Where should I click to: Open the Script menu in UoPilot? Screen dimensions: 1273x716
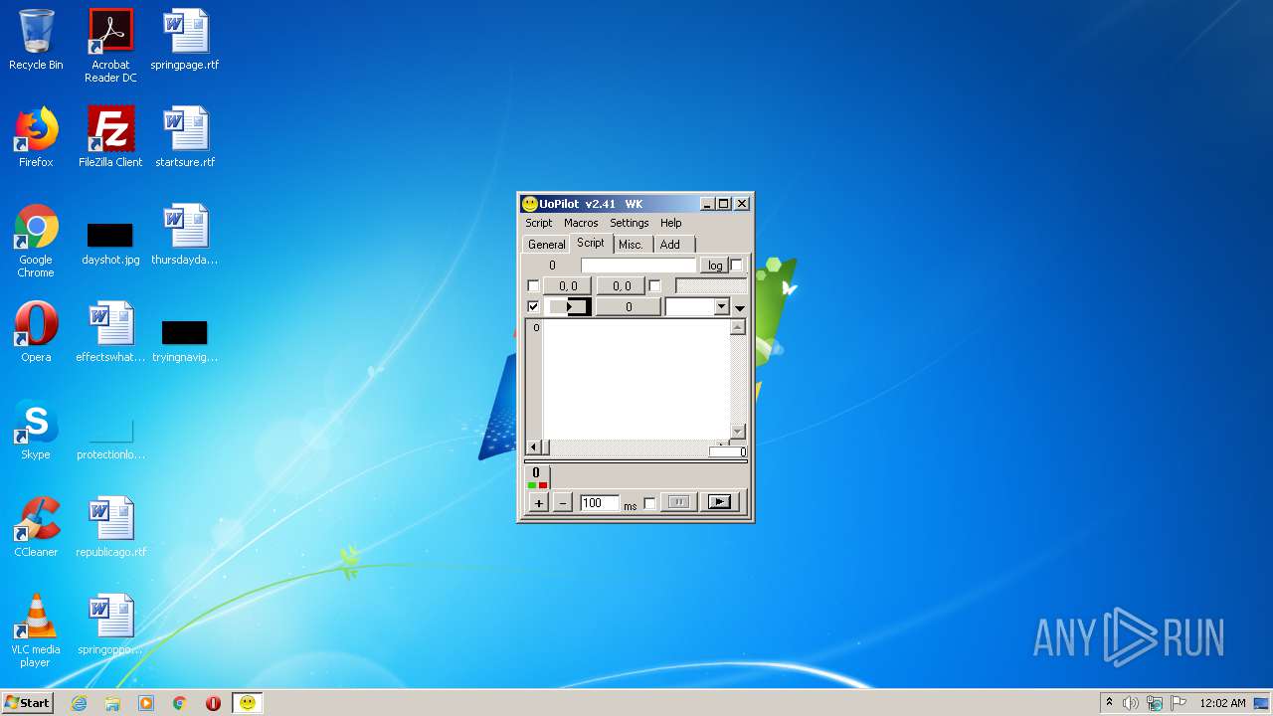pyautogui.click(x=538, y=223)
